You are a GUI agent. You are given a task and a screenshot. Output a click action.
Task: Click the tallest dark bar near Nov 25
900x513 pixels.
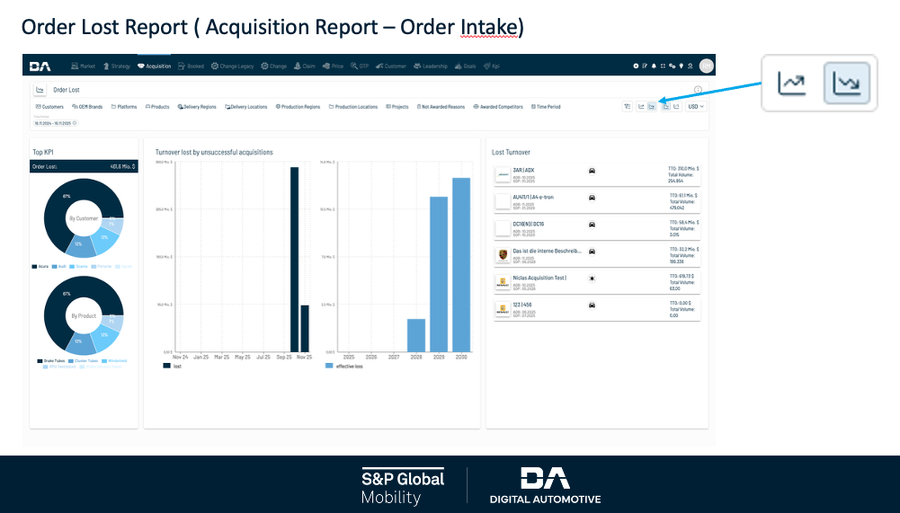(x=294, y=260)
